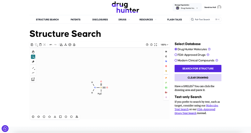Run the Clean Up structure tool
The image size is (251, 133).
[65, 45]
